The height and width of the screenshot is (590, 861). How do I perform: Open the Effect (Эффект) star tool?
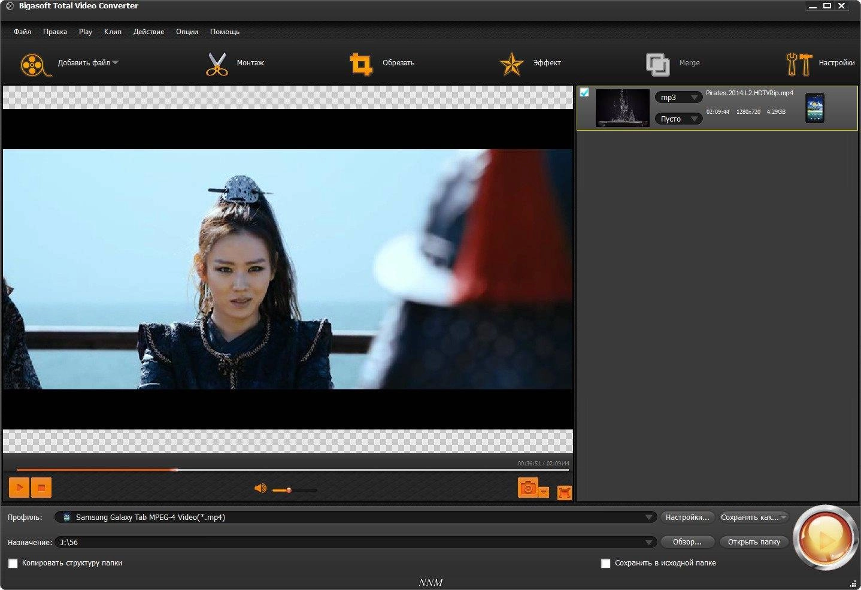(x=511, y=64)
